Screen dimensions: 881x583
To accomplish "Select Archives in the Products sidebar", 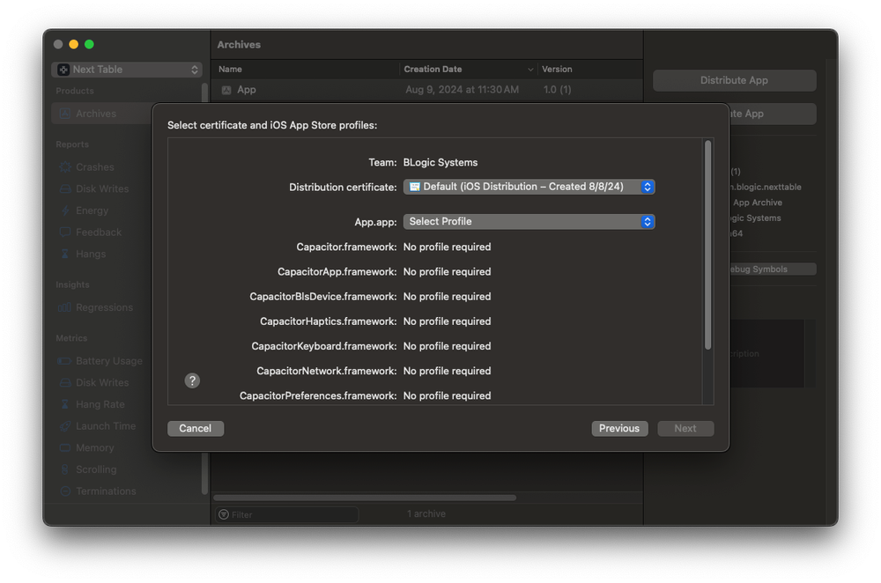I will tap(97, 113).
